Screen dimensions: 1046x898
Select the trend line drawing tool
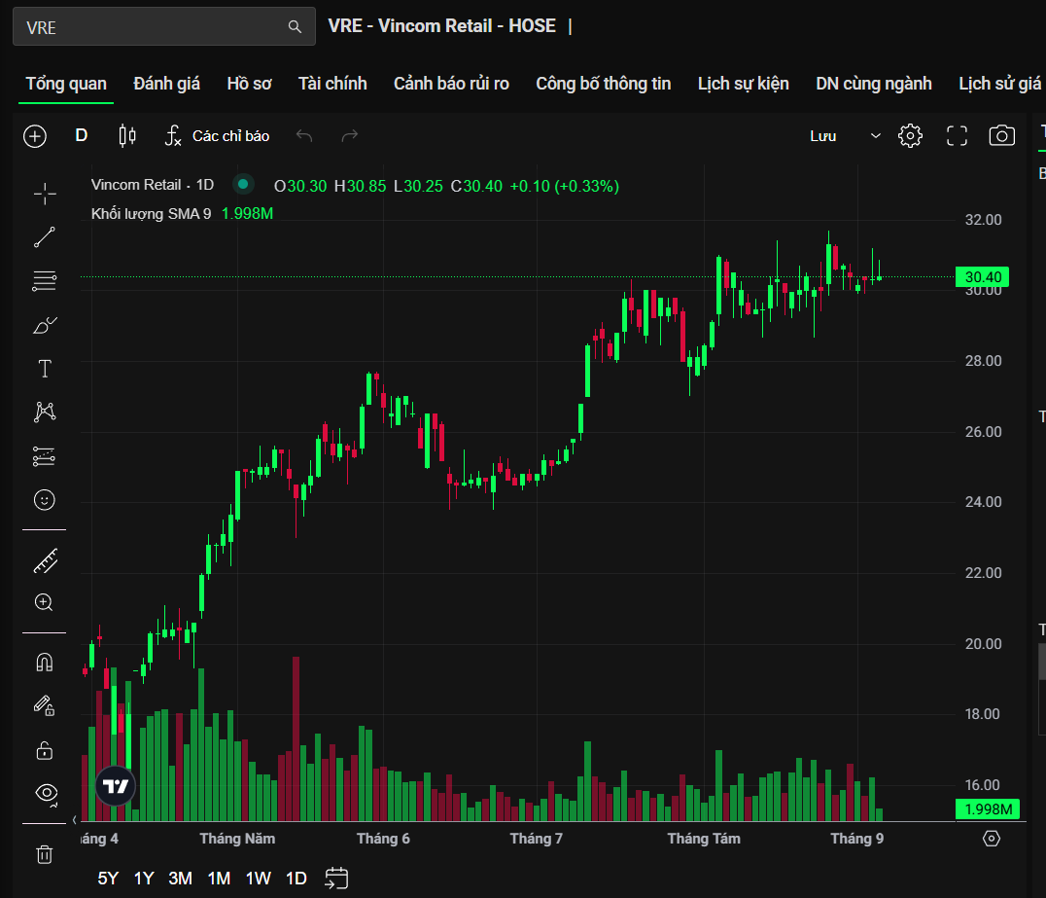pos(45,237)
